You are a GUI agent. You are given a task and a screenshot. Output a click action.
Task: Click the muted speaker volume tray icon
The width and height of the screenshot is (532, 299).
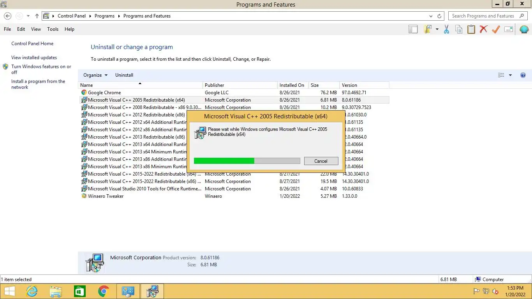496,291
